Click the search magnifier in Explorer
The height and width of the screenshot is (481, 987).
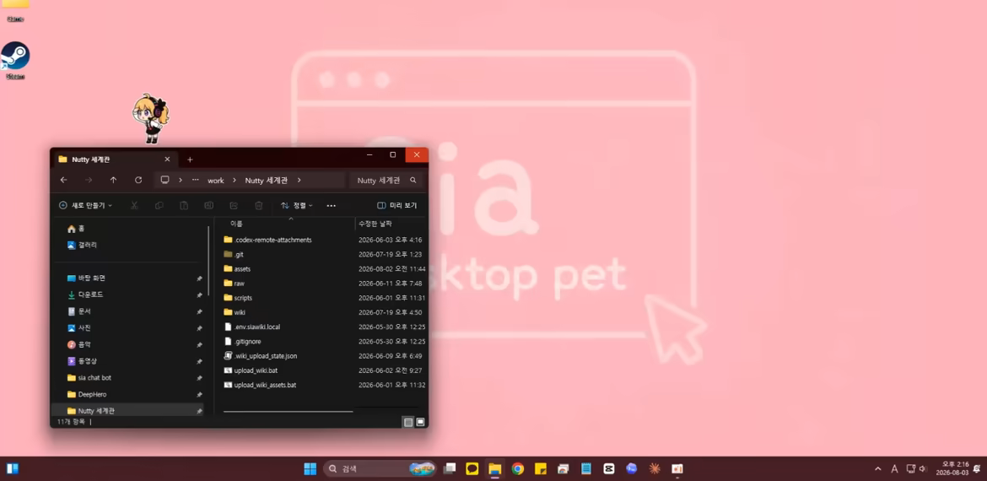pyautogui.click(x=413, y=180)
